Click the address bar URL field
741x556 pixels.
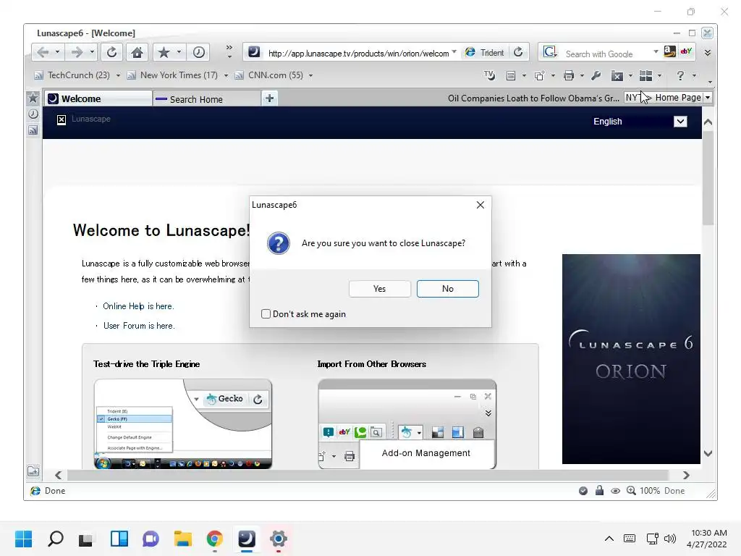tap(357, 54)
